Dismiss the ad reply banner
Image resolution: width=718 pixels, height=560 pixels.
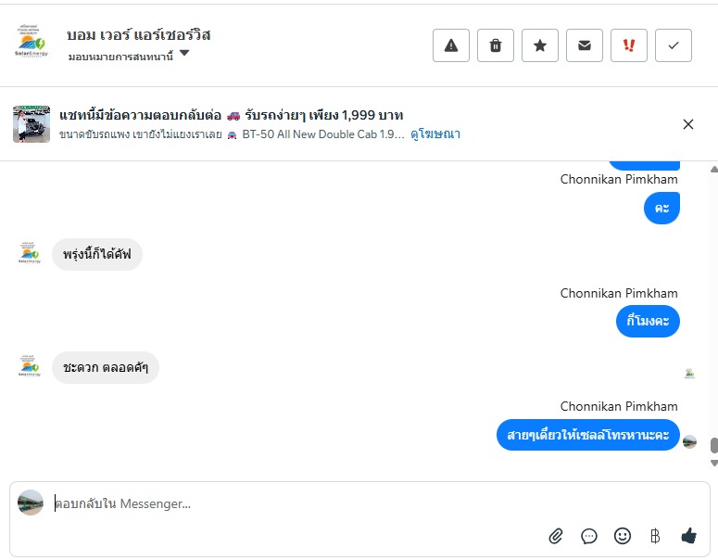click(688, 124)
